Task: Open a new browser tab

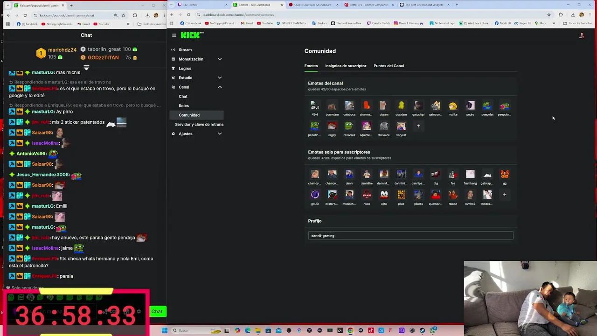Action: point(457,5)
